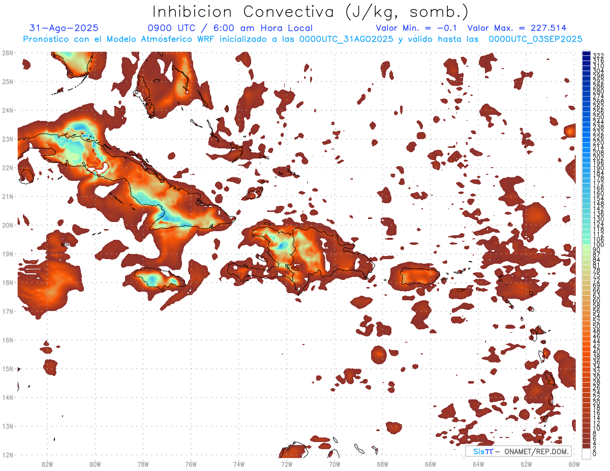The width and height of the screenshot is (610, 471).
Task: Click the color bar value '100'
Action: tap(598, 245)
